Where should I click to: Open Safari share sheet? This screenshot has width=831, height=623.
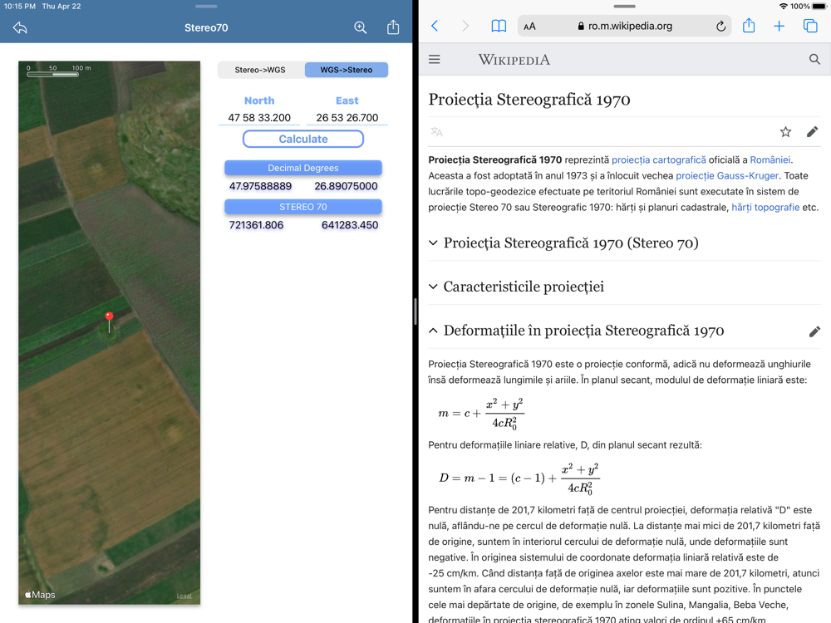tap(749, 26)
